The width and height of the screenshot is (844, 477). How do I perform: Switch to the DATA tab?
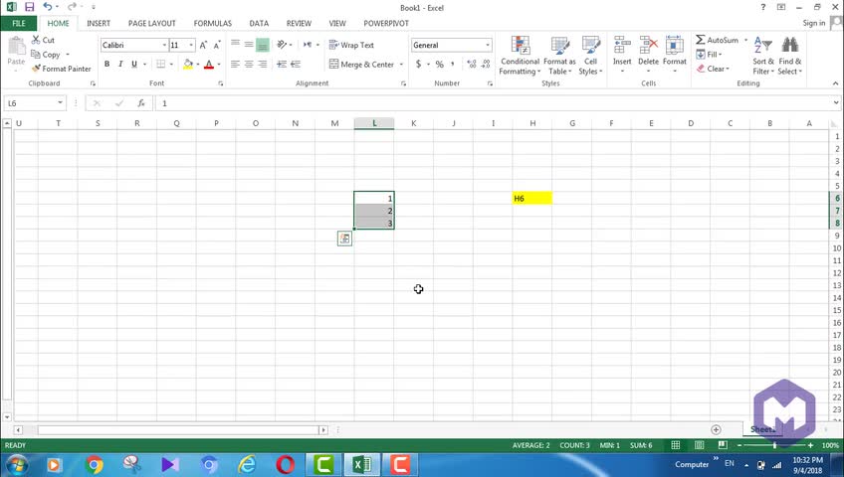(x=259, y=23)
